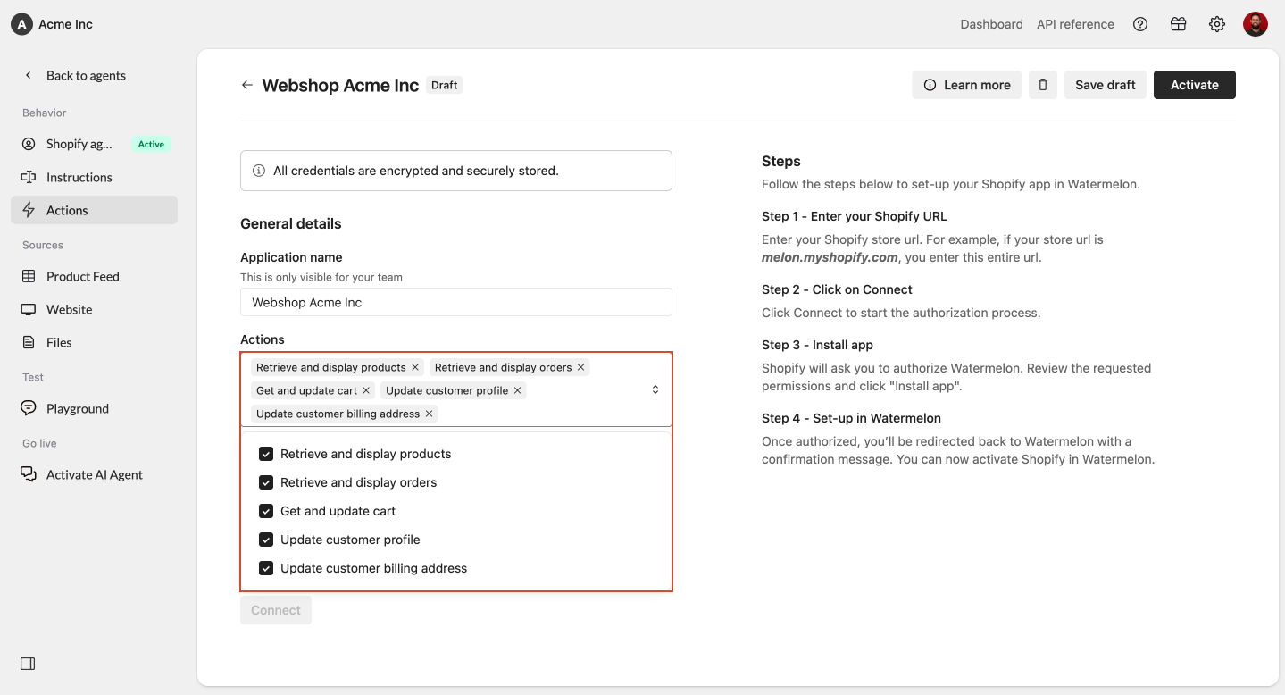This screenshot has height=695, width=1285.
Task: Uncheck Get and update cart checkbox
Action: pos(266,511)
